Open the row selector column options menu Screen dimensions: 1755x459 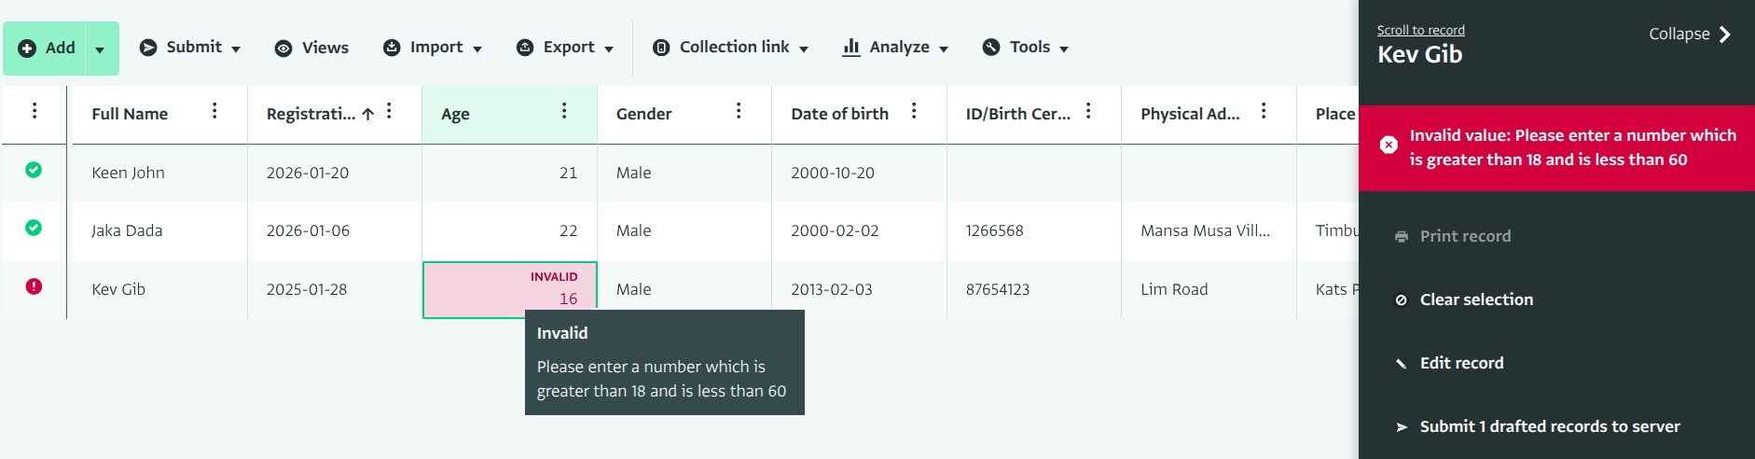(35, 111)
